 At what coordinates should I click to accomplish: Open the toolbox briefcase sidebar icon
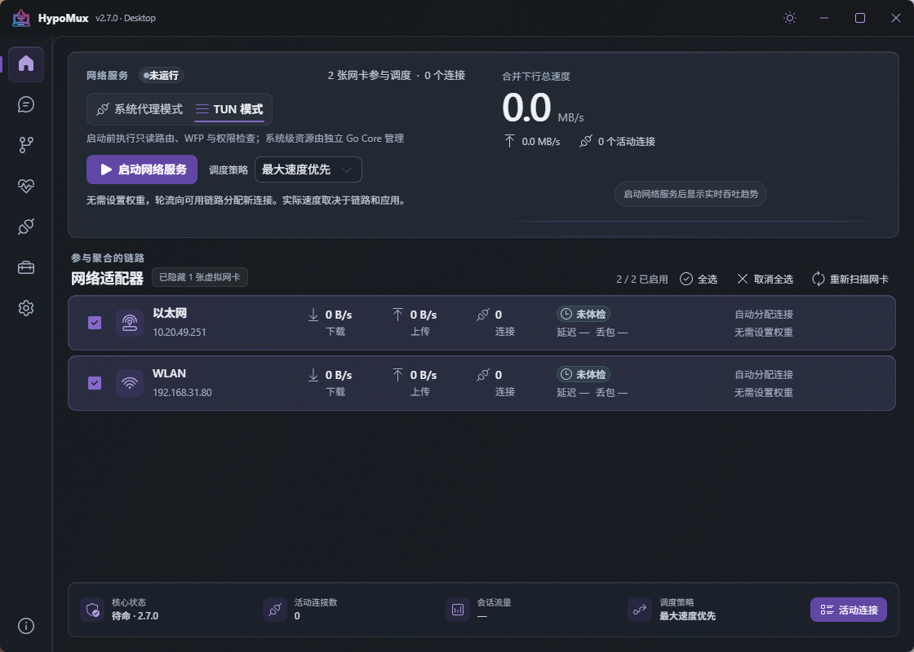tap(26, 267)
